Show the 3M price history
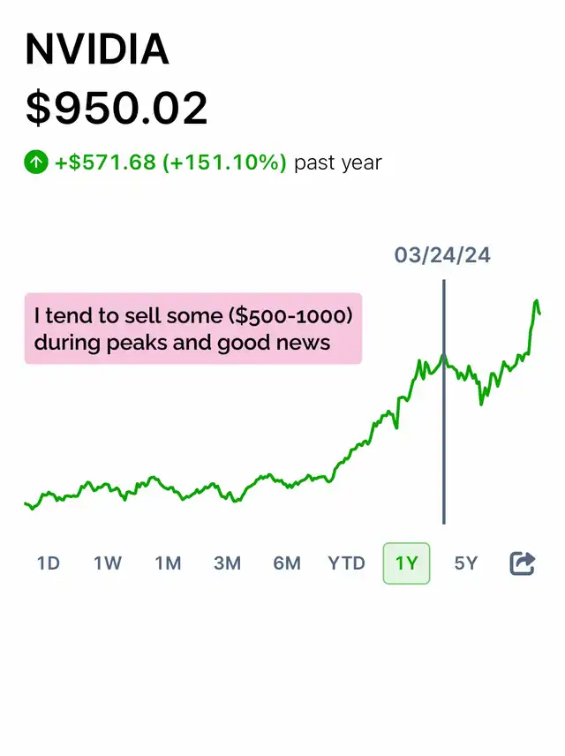The width and height of the screenshot is (565, 756). tap(227, 563)
